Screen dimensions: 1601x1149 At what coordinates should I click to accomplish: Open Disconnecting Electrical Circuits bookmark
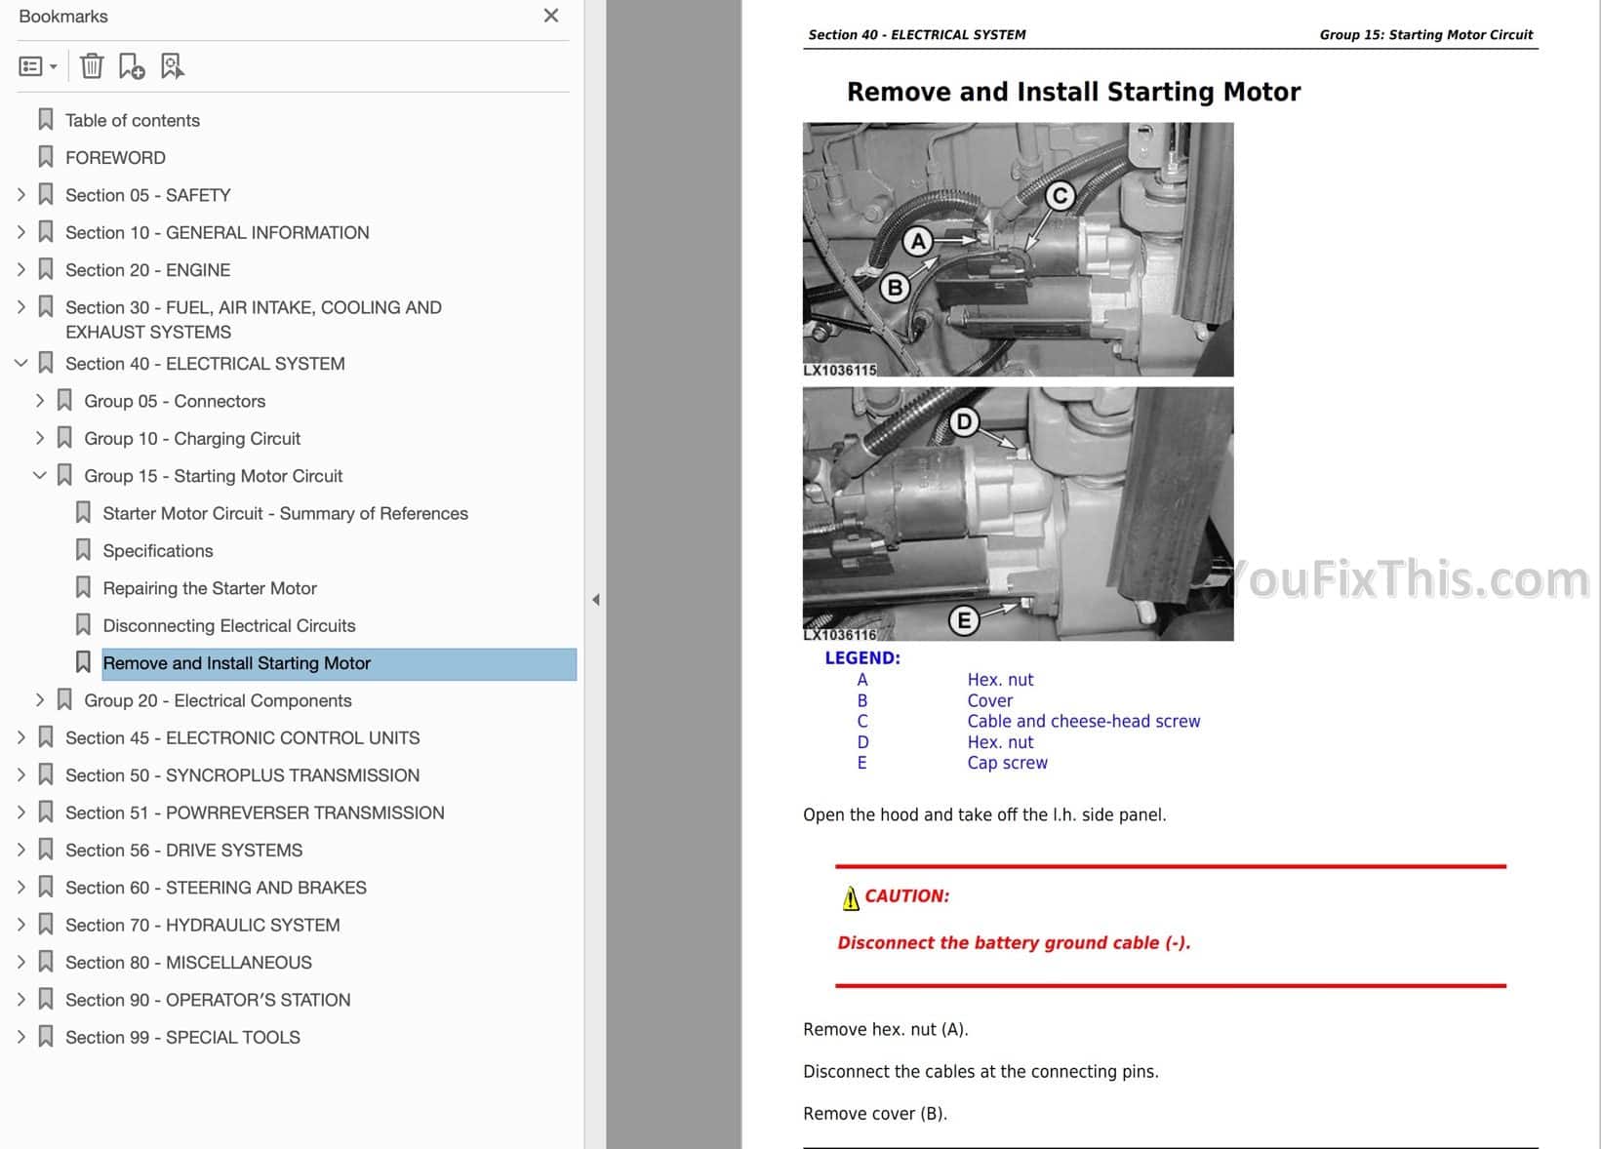point(228,626)
